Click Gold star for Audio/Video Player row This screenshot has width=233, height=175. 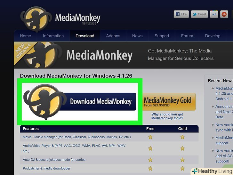182,148
